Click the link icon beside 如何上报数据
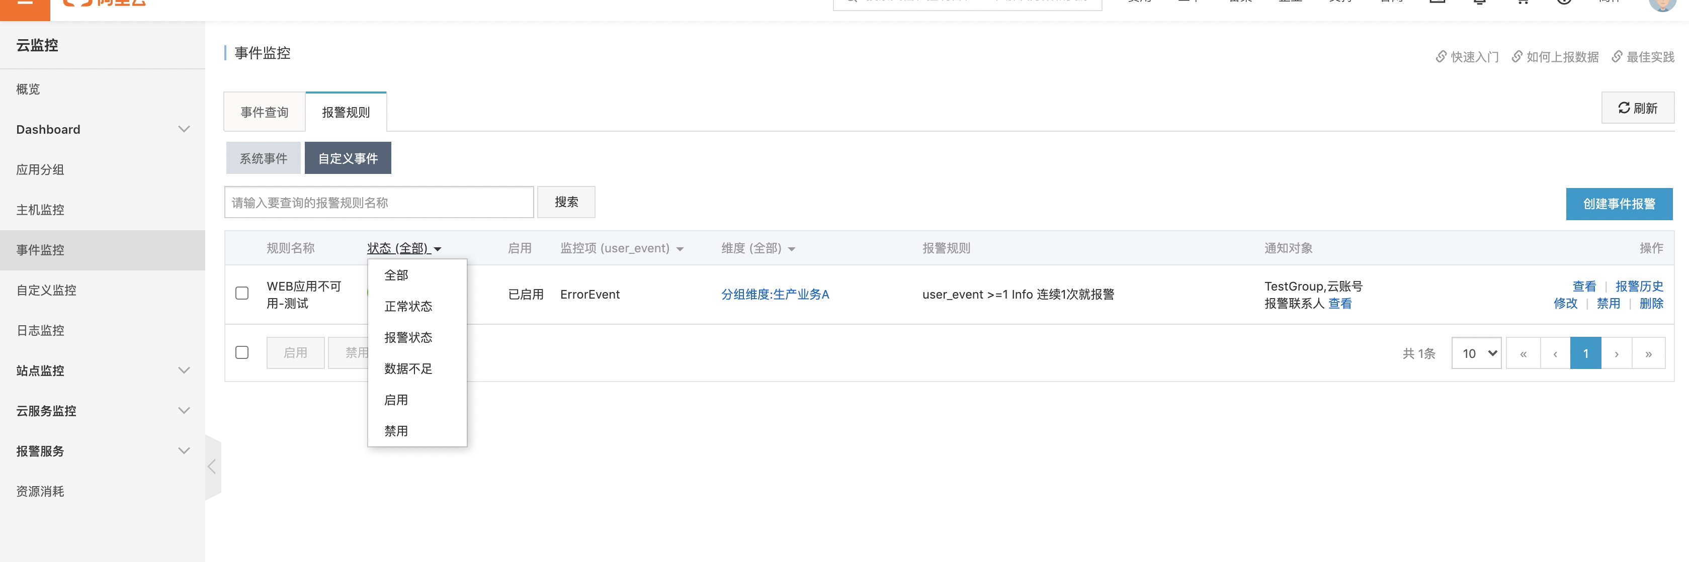 [x=1516, y=56]
